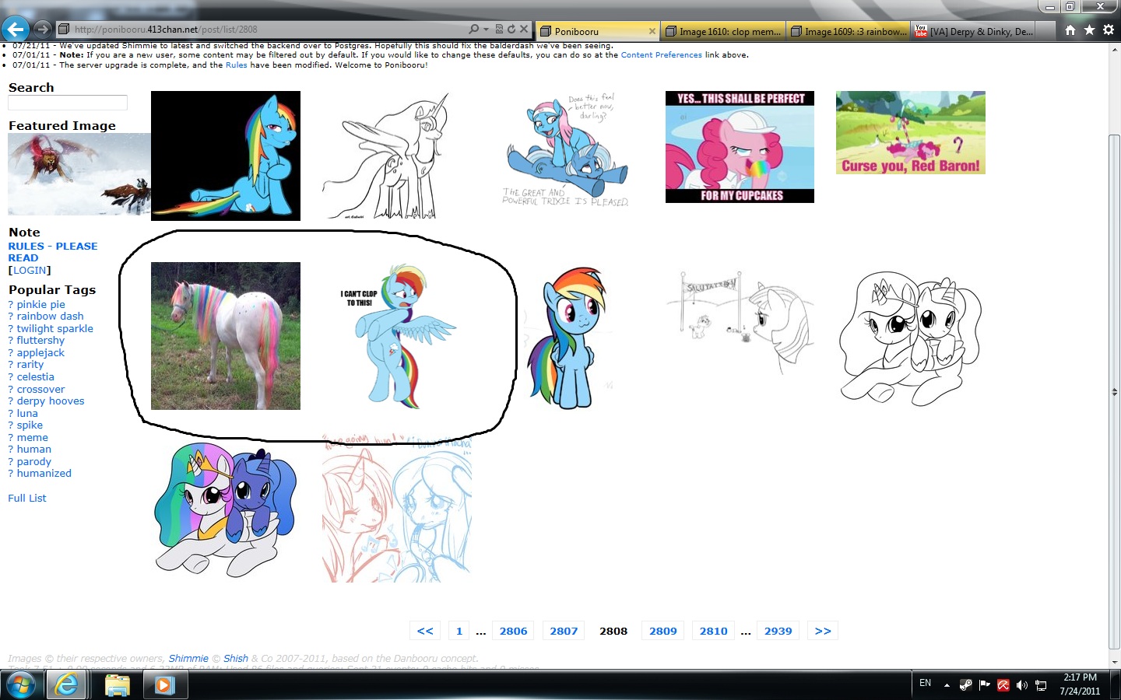Select the twilight sparkle tag

pyautogui.click(x=54, y=329)
